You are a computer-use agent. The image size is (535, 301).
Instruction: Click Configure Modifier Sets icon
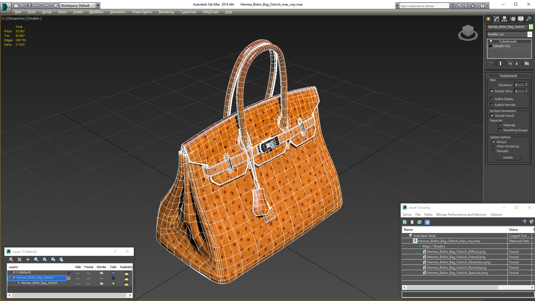[527, 63]
